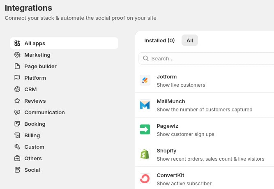The width and height of the screenshot is (274, 189).
Task: Select Platform in the sidebar
Action: [35, 78]
